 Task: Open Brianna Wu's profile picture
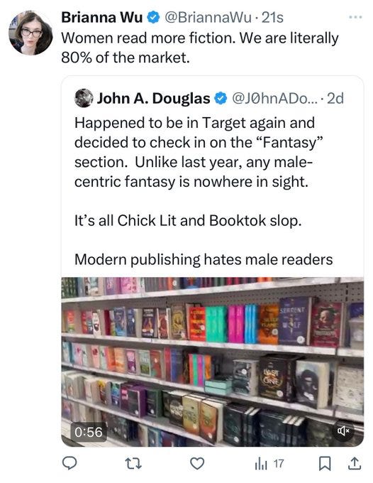[x=30, y=33]
